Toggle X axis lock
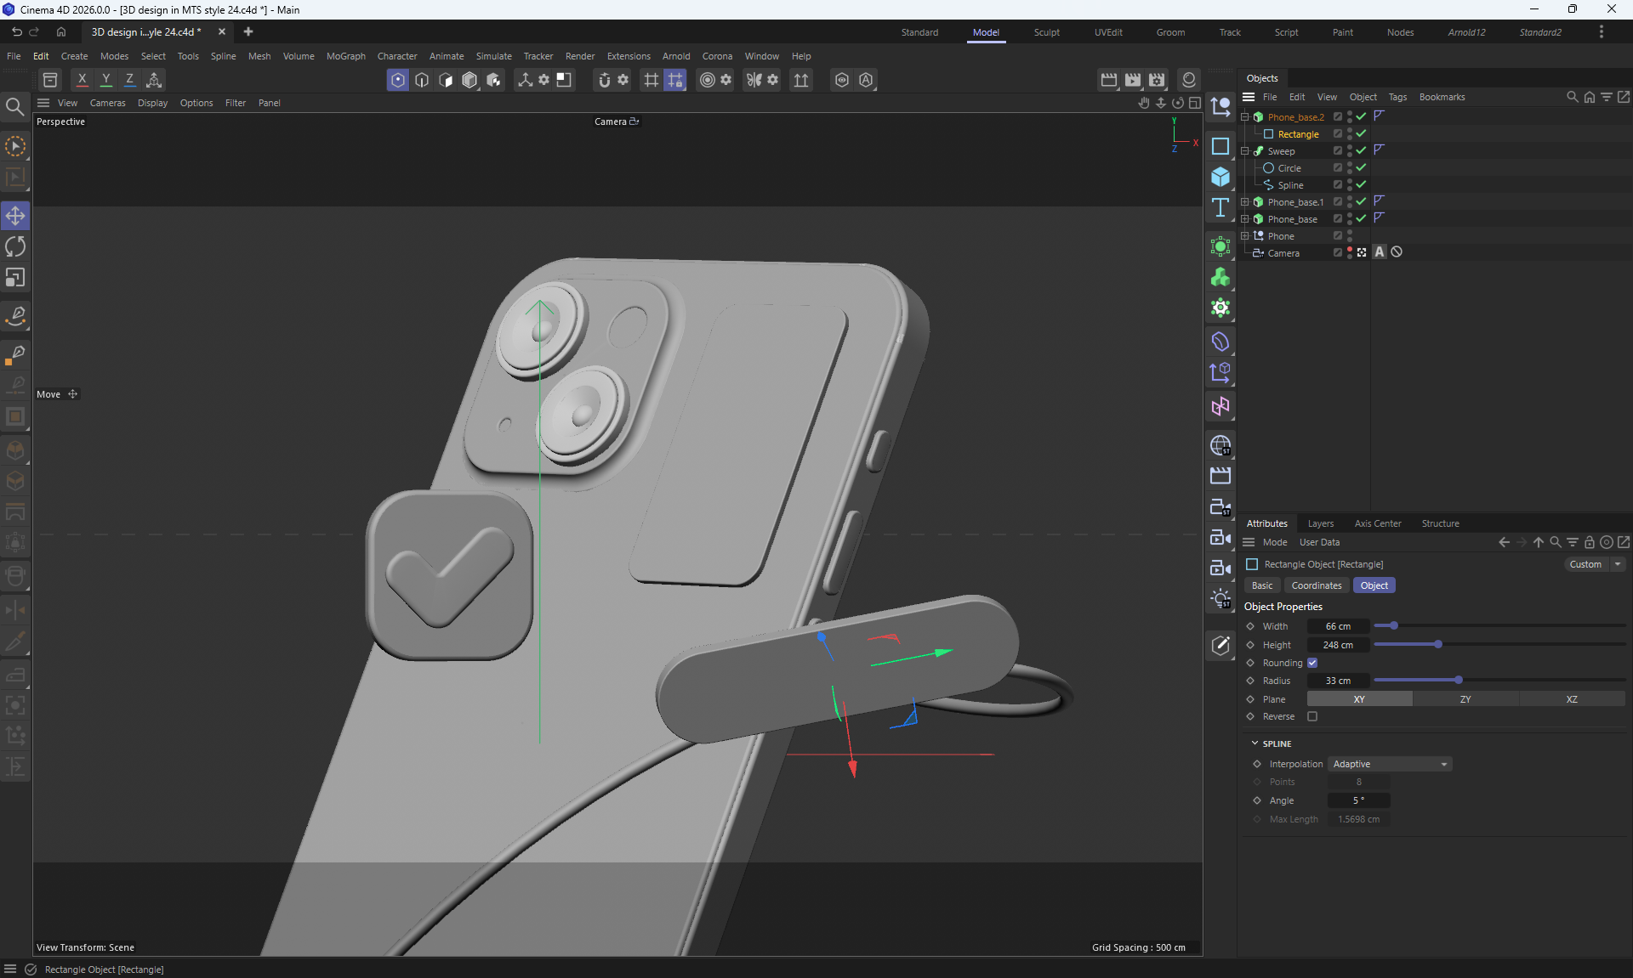 [82, 80]
